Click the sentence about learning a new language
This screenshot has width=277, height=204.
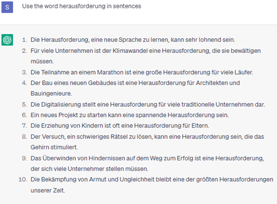coord(132,40)
